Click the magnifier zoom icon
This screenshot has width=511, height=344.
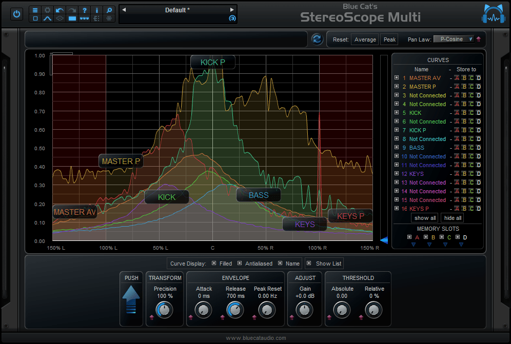click(109, 10)
